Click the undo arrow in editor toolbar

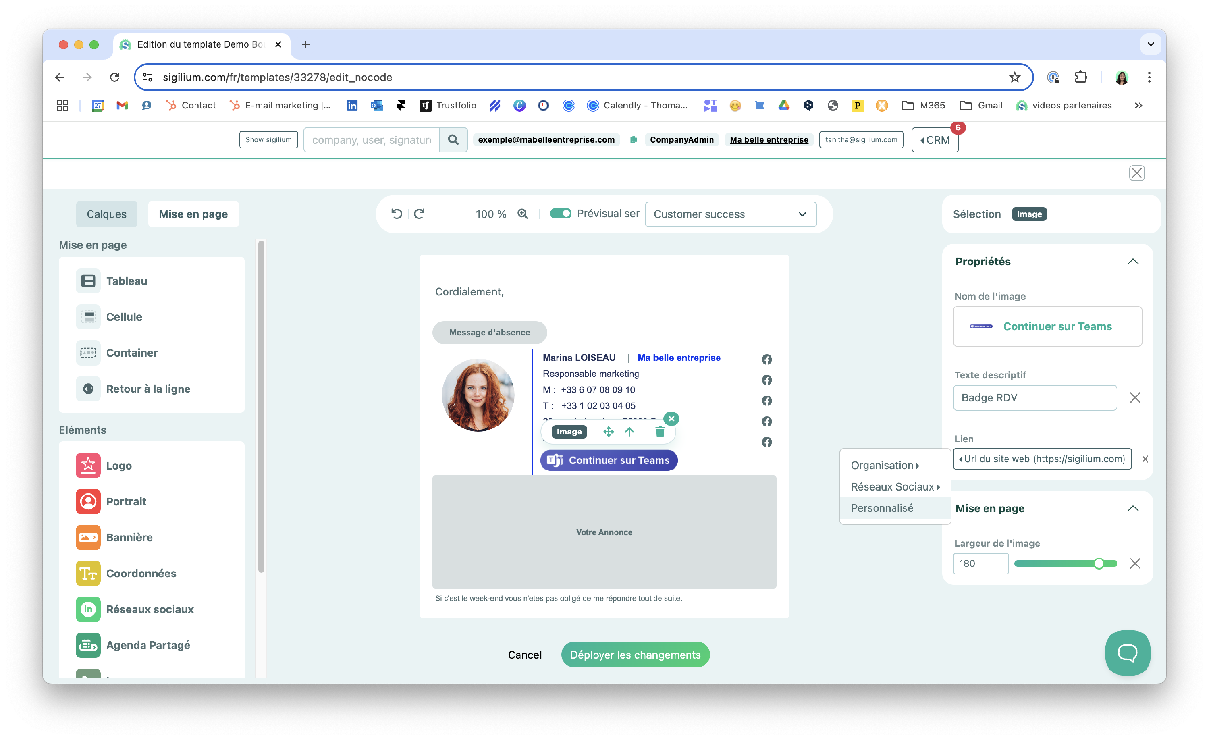397,214
